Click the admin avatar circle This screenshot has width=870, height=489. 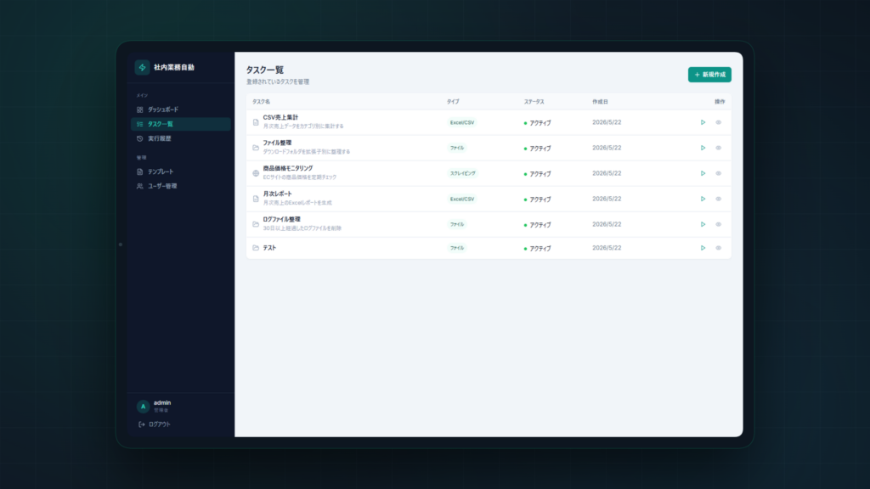[x=143, y=407]
